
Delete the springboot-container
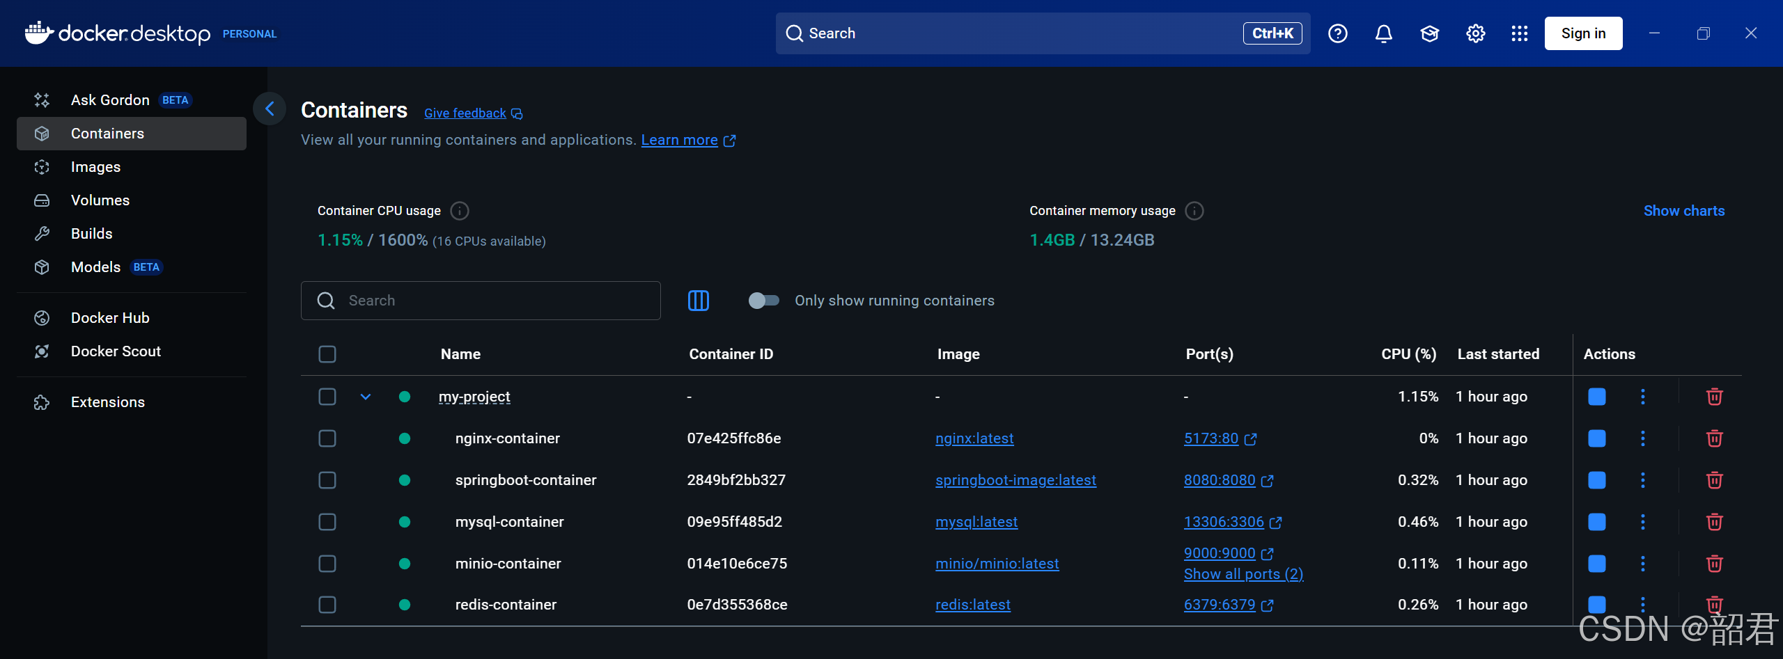click(1715, 480)
